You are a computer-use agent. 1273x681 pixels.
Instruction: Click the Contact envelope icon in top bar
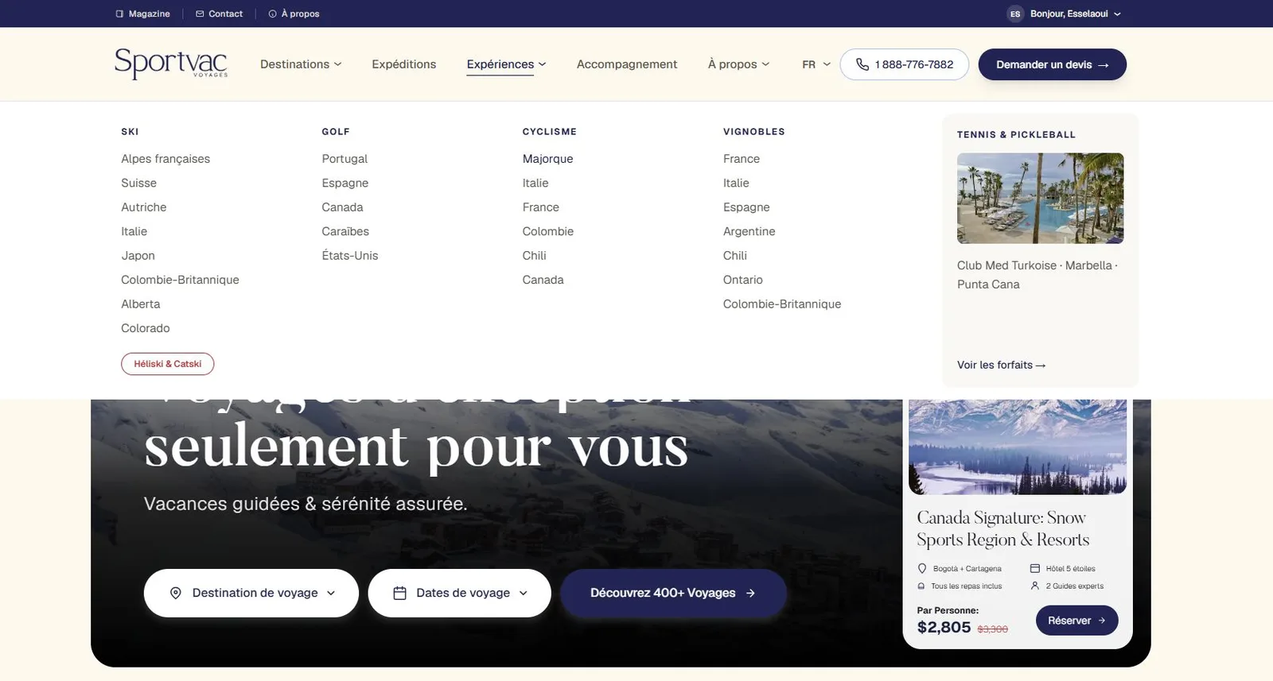click(200, 14)
